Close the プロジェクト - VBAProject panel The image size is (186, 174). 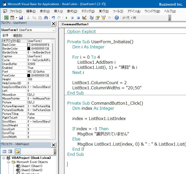click(x=53, y=145)
